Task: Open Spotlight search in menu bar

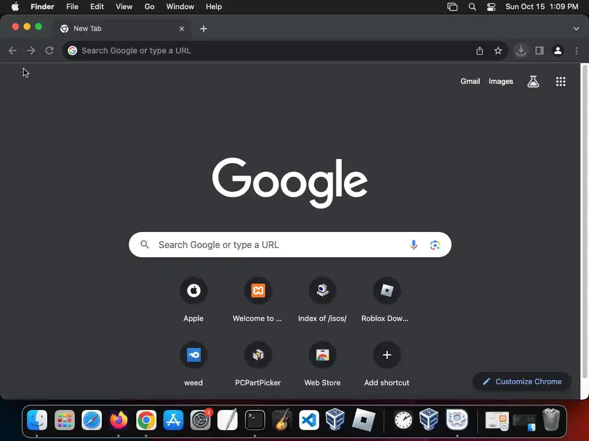Action: (x=472, y=7)
